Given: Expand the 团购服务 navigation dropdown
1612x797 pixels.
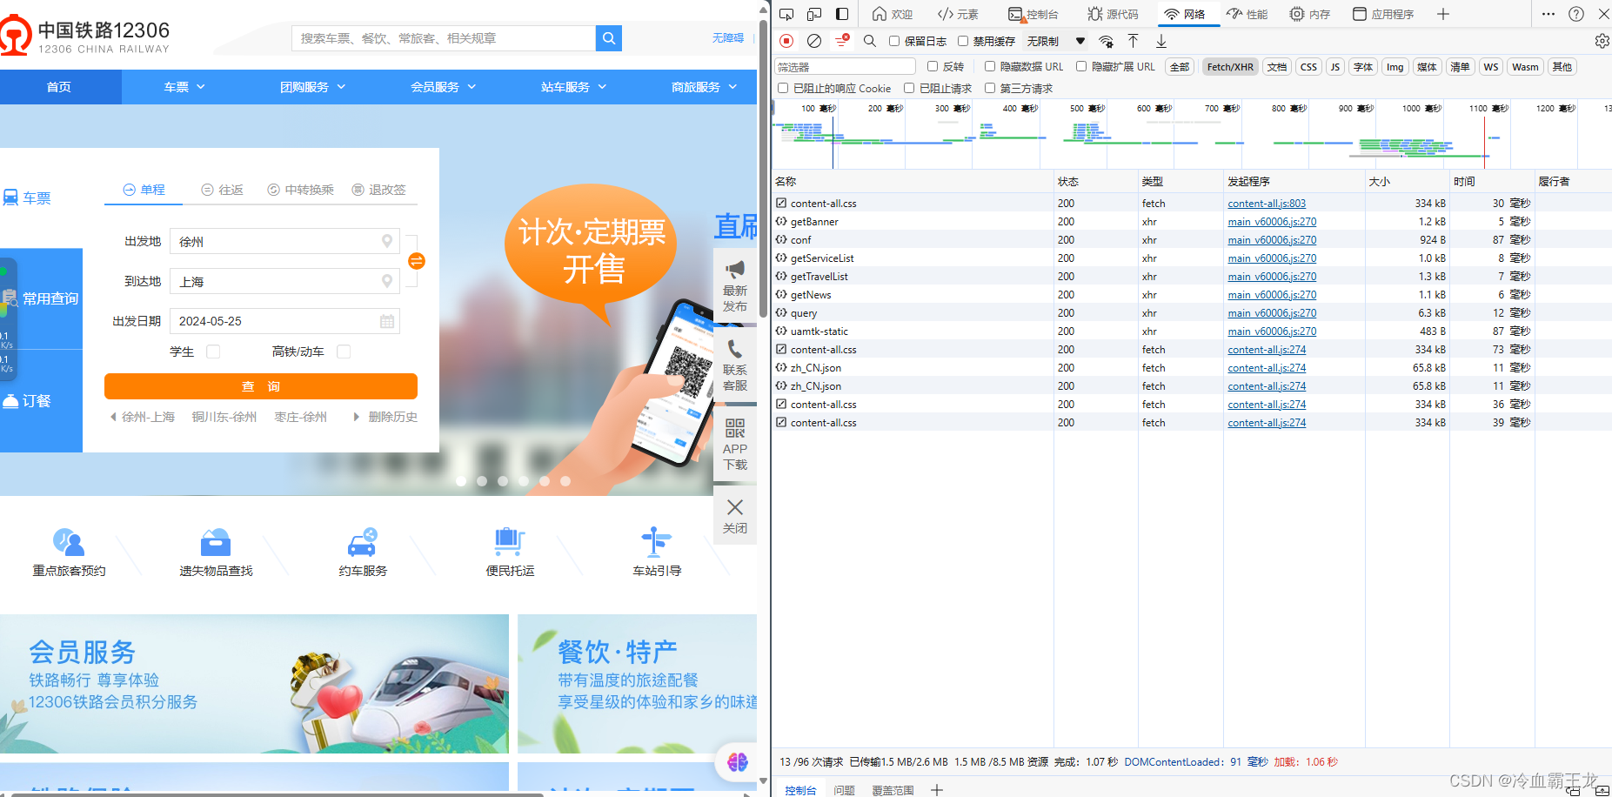Looking at the screenshot, I should coord(313,87).
